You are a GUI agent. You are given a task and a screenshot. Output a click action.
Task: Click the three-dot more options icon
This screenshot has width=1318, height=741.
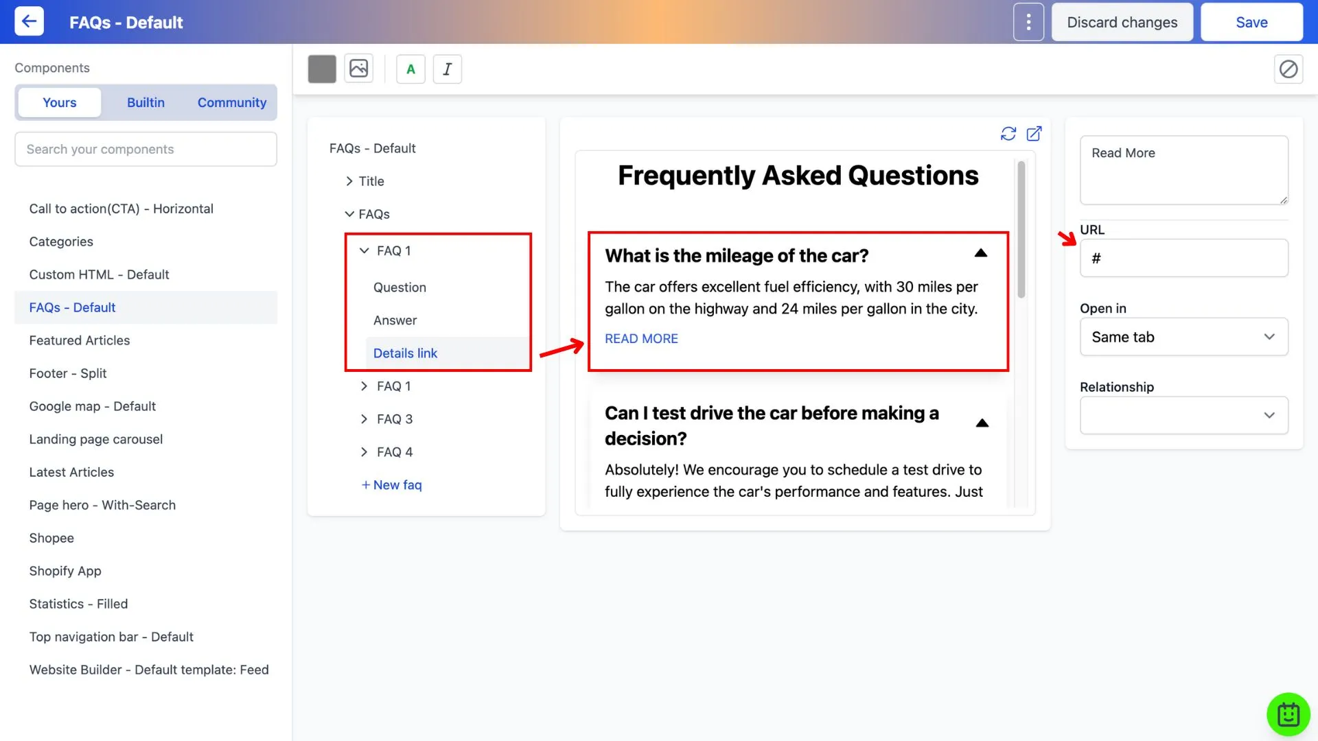pos(1028,22)
